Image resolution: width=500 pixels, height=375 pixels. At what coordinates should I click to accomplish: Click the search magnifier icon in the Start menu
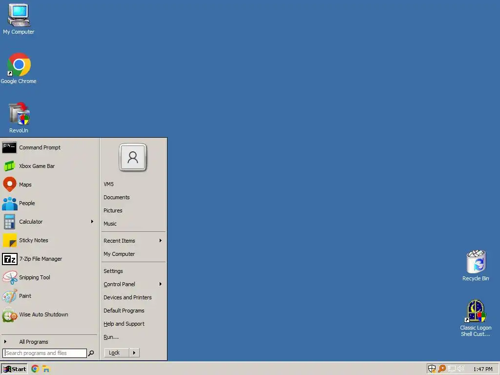tap(91, 353)
